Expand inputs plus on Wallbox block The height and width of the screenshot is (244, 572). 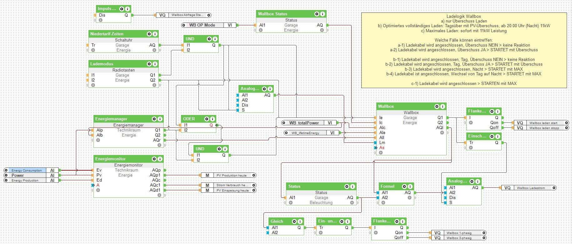tap(381, 152)
